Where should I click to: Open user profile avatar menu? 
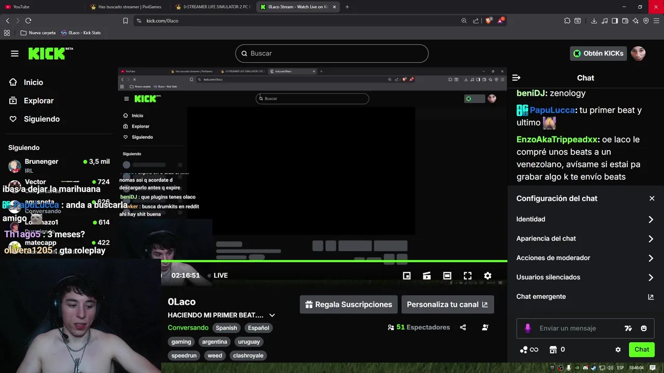click(x=638, y=53)
